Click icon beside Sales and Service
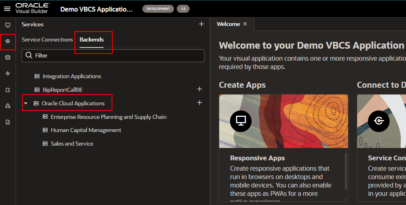The image size is (406, 205). pyautogui.click(x=45, y=144)
